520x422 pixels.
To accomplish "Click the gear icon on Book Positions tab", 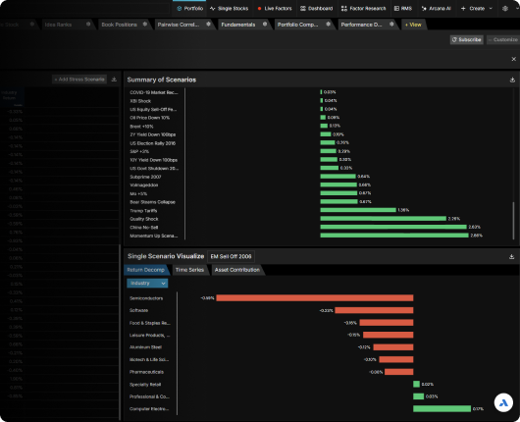I will click(144, 24).
